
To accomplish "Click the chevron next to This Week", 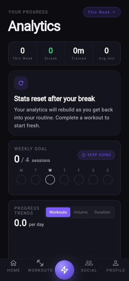I will [114, 12].
